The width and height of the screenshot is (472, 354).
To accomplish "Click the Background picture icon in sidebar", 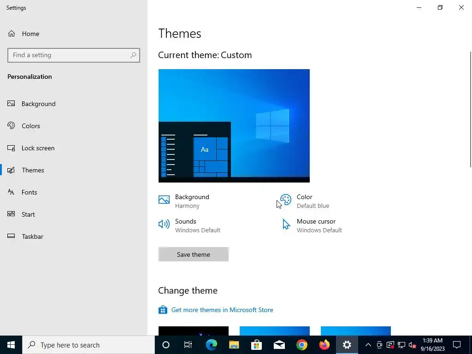I will tap(11, 104).
